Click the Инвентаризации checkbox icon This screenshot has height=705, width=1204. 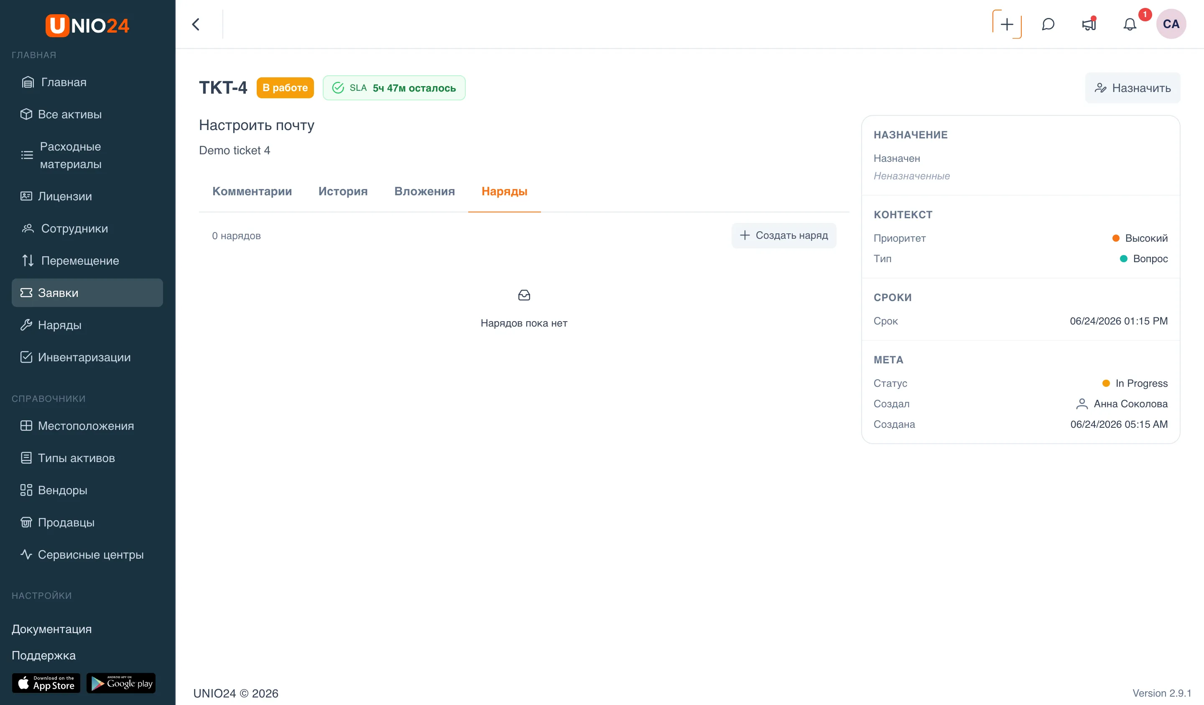tap(26, 357)
